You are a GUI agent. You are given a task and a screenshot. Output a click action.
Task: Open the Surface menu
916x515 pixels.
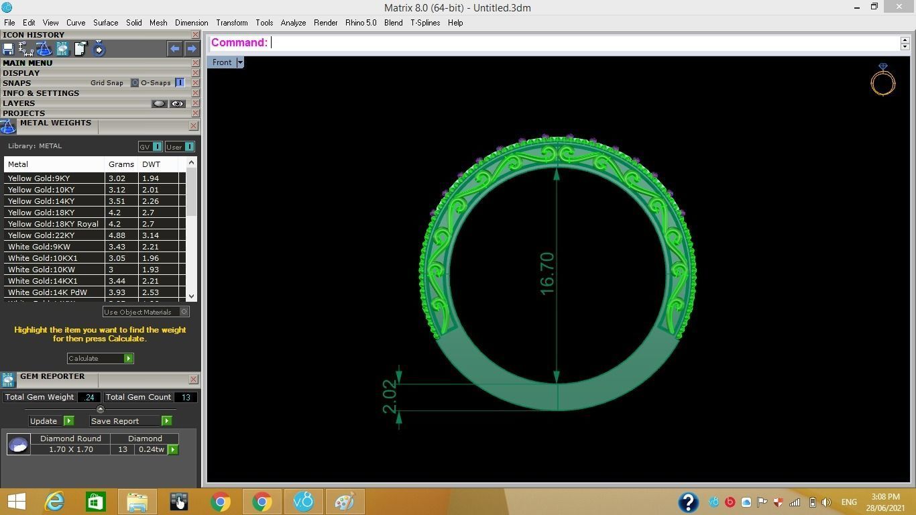(x=105, y=23)
